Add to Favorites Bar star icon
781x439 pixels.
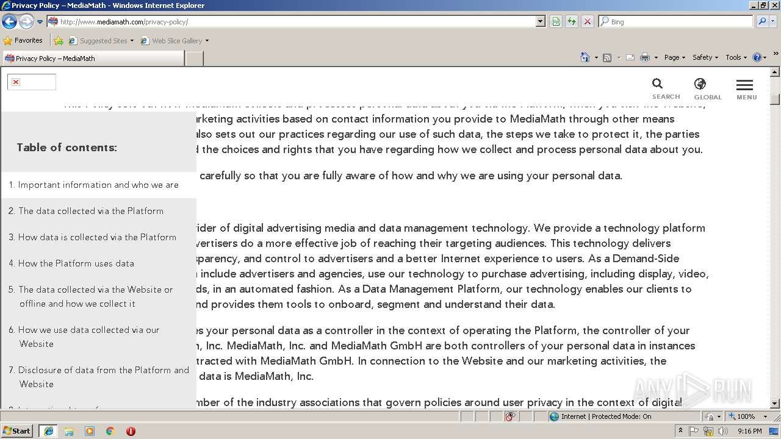click(x=59, y=41)
